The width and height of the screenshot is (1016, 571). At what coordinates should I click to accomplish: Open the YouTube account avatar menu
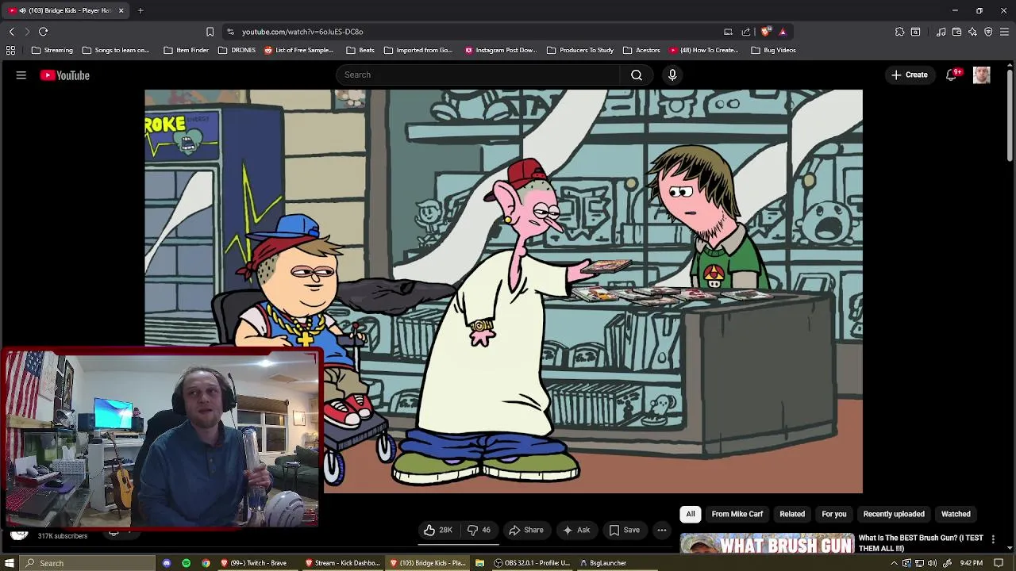[982, 75]
